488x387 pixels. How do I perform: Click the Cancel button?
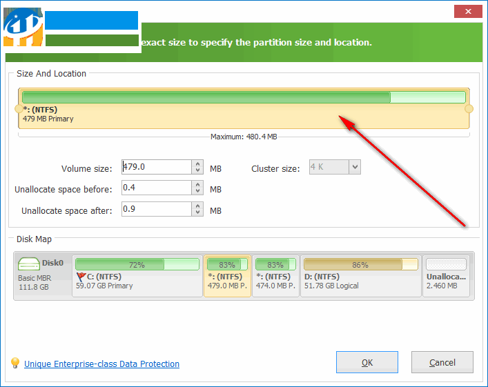[442, 362]
